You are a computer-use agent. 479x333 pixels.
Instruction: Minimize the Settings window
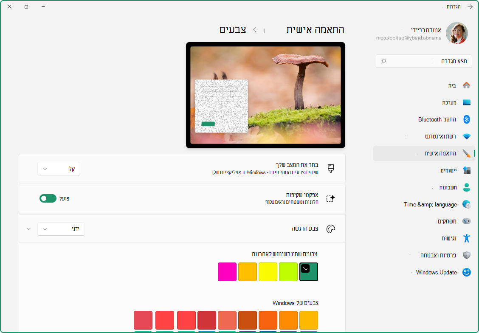pos(43,7)
